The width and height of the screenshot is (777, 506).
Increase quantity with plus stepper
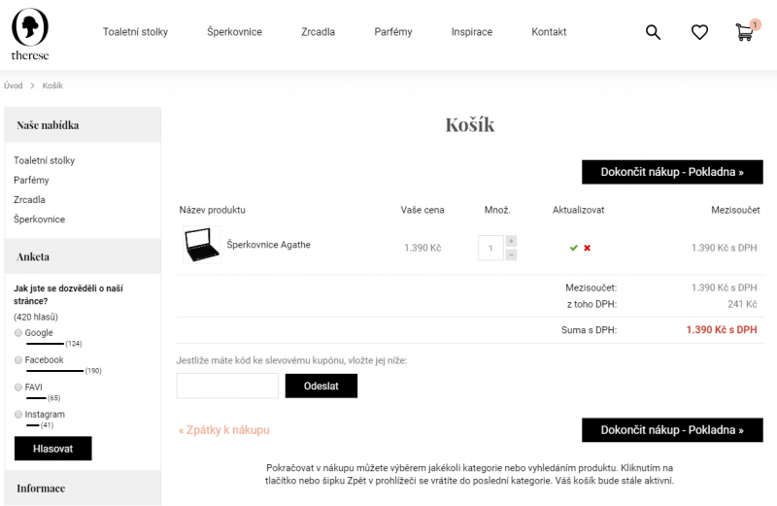511,241
